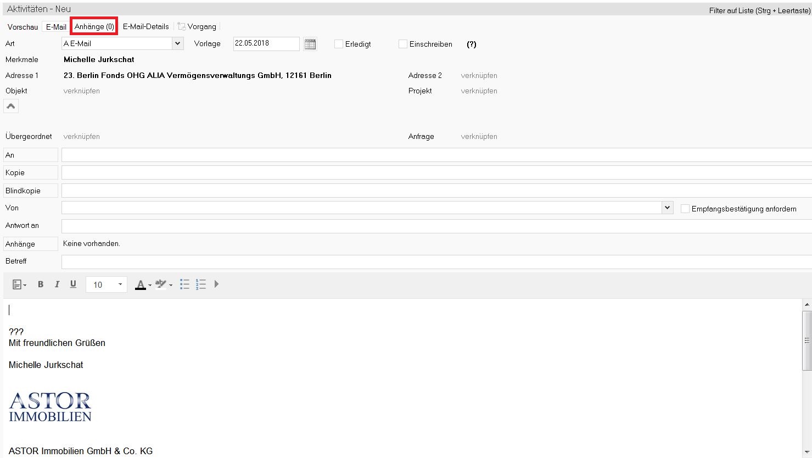
Task: Open the font size dropdown
Action: click(x=120, y=284)
